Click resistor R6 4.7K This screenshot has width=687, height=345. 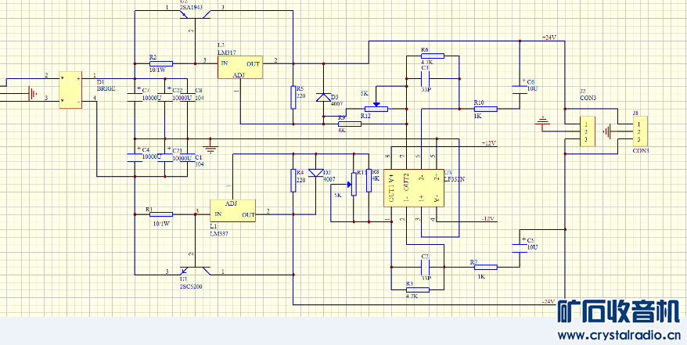(433, 56)
